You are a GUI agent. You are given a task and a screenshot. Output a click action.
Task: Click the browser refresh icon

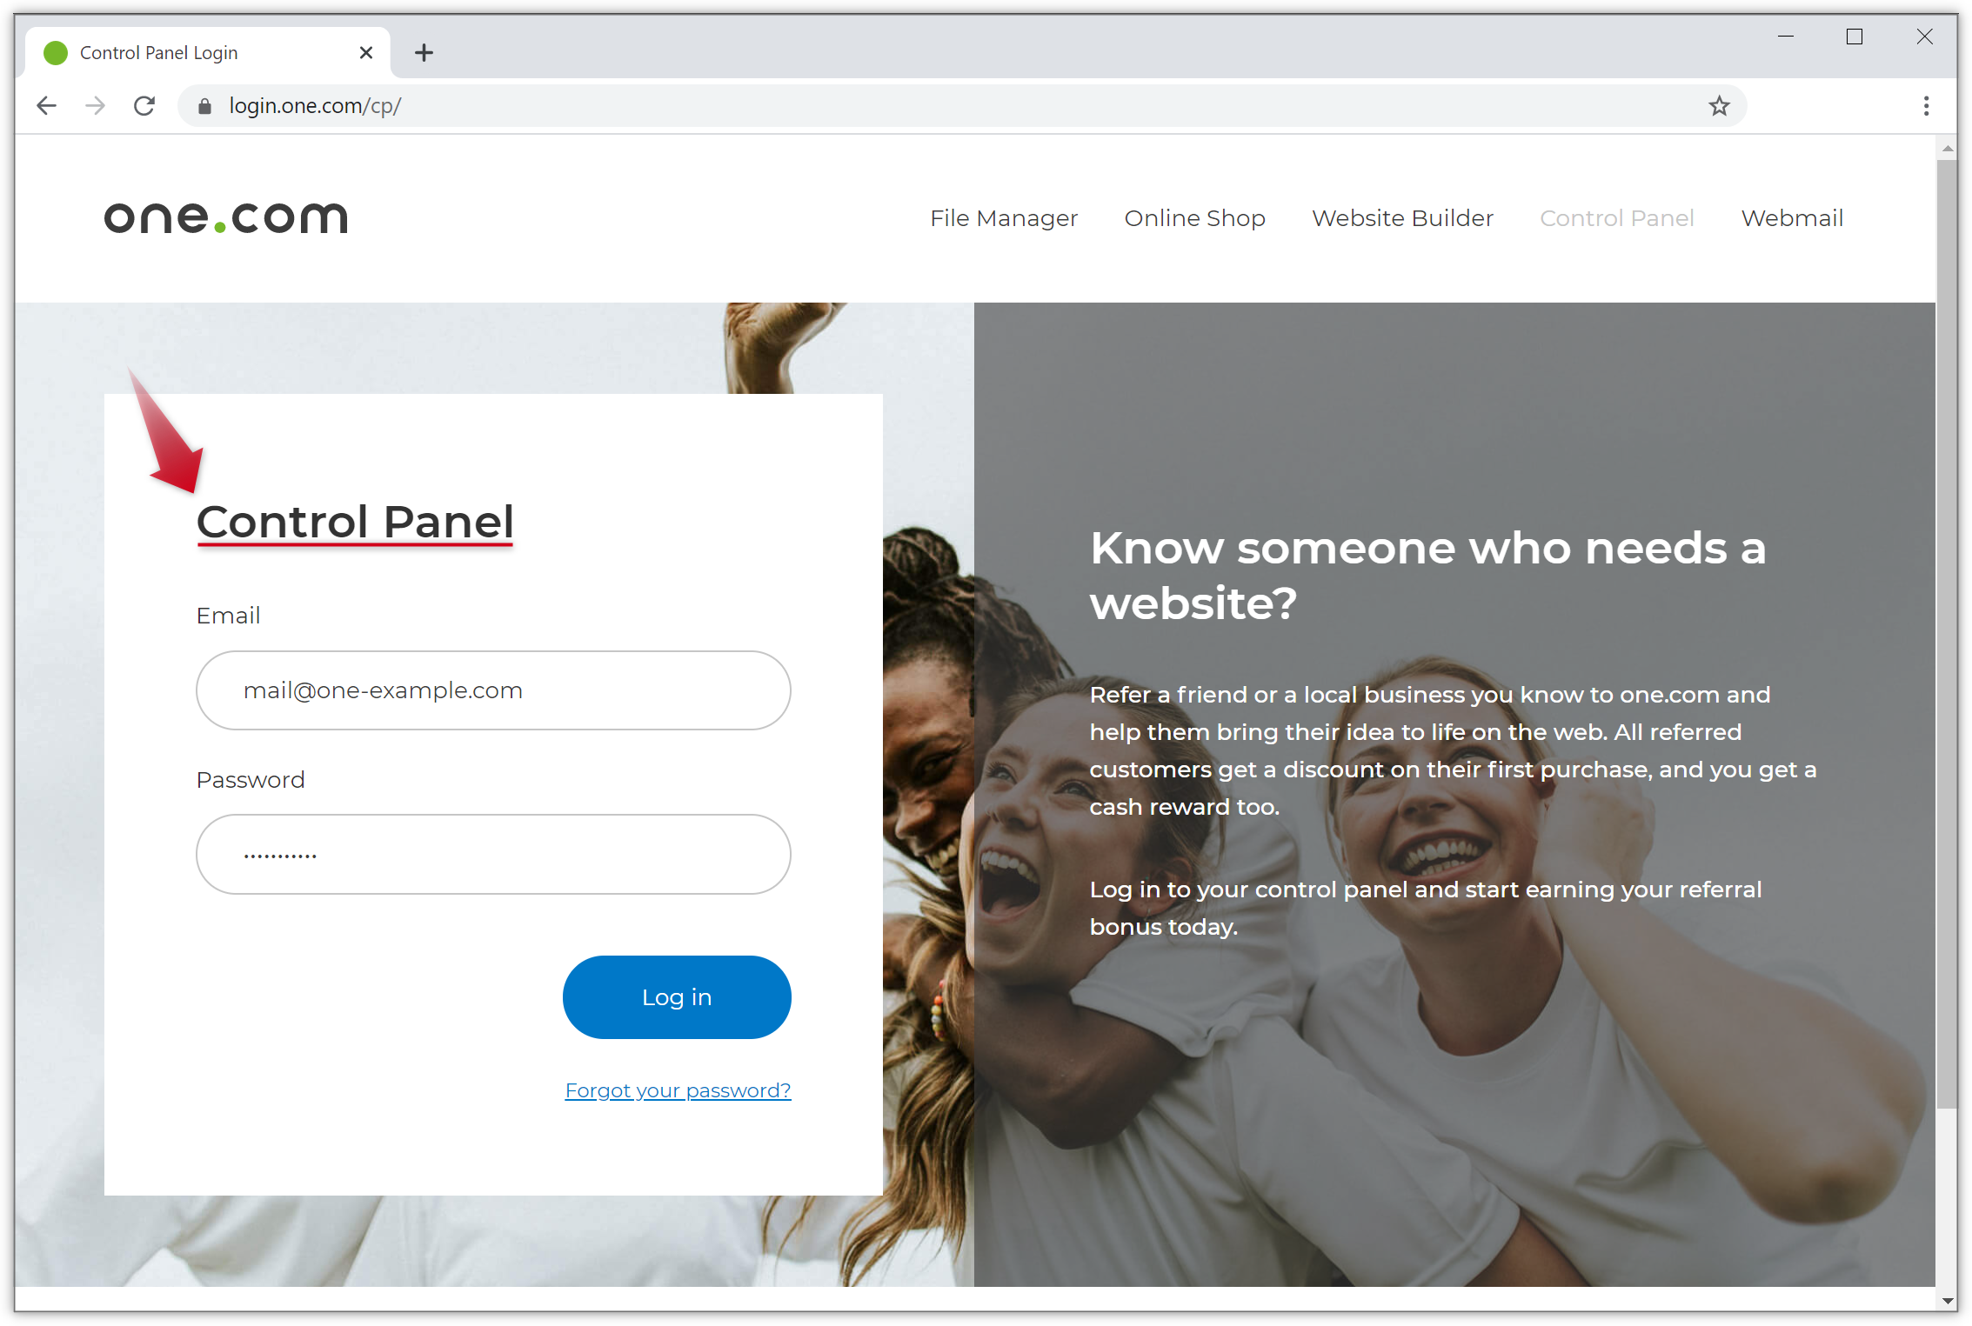[145, 105]
